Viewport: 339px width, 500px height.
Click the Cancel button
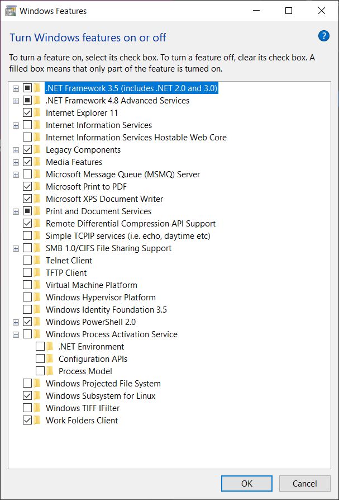(x=304, y=484)
